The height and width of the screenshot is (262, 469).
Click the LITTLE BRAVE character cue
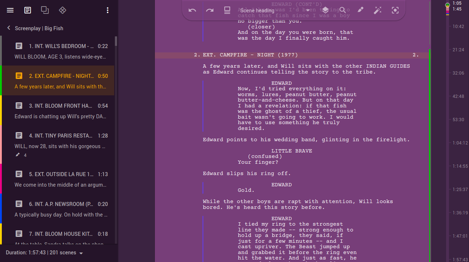coord(292,151)
